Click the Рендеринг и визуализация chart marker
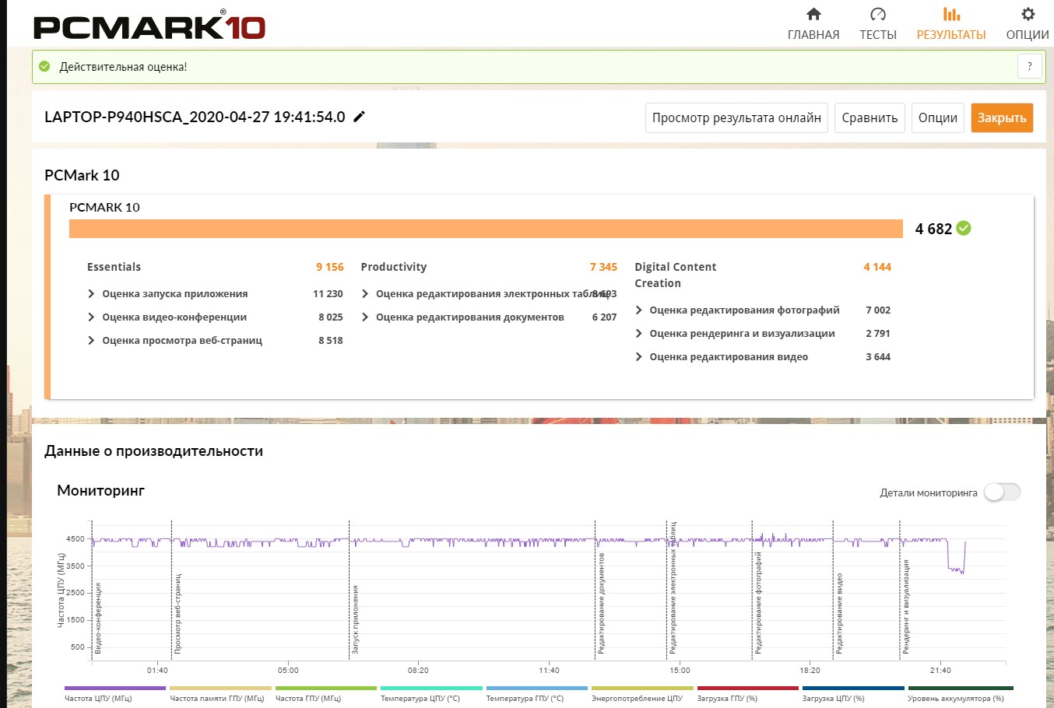This screenshot has height=708, width=1054. coord(906,606)
